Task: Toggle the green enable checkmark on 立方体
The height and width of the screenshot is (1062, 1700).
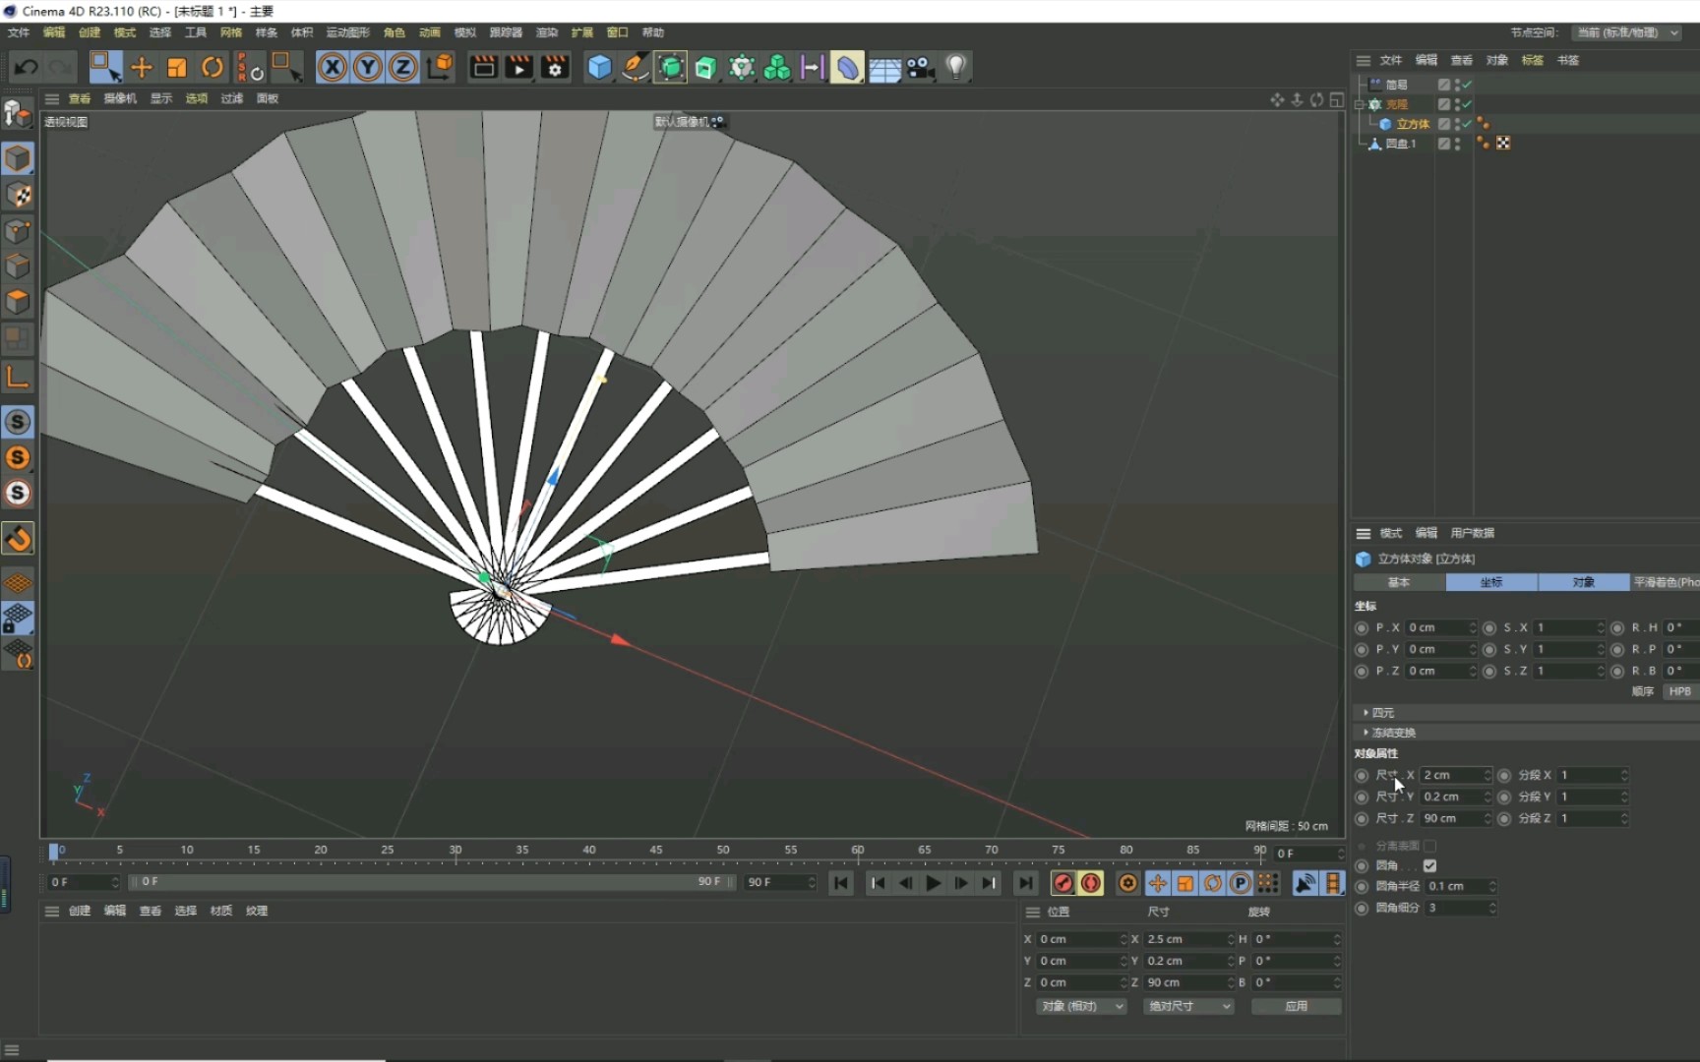Action: (x=1465, y=124)
